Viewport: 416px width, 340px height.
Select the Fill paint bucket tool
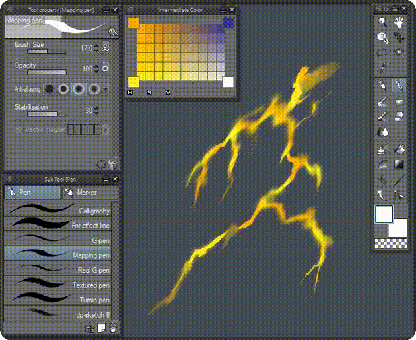(x=399, y=149)
